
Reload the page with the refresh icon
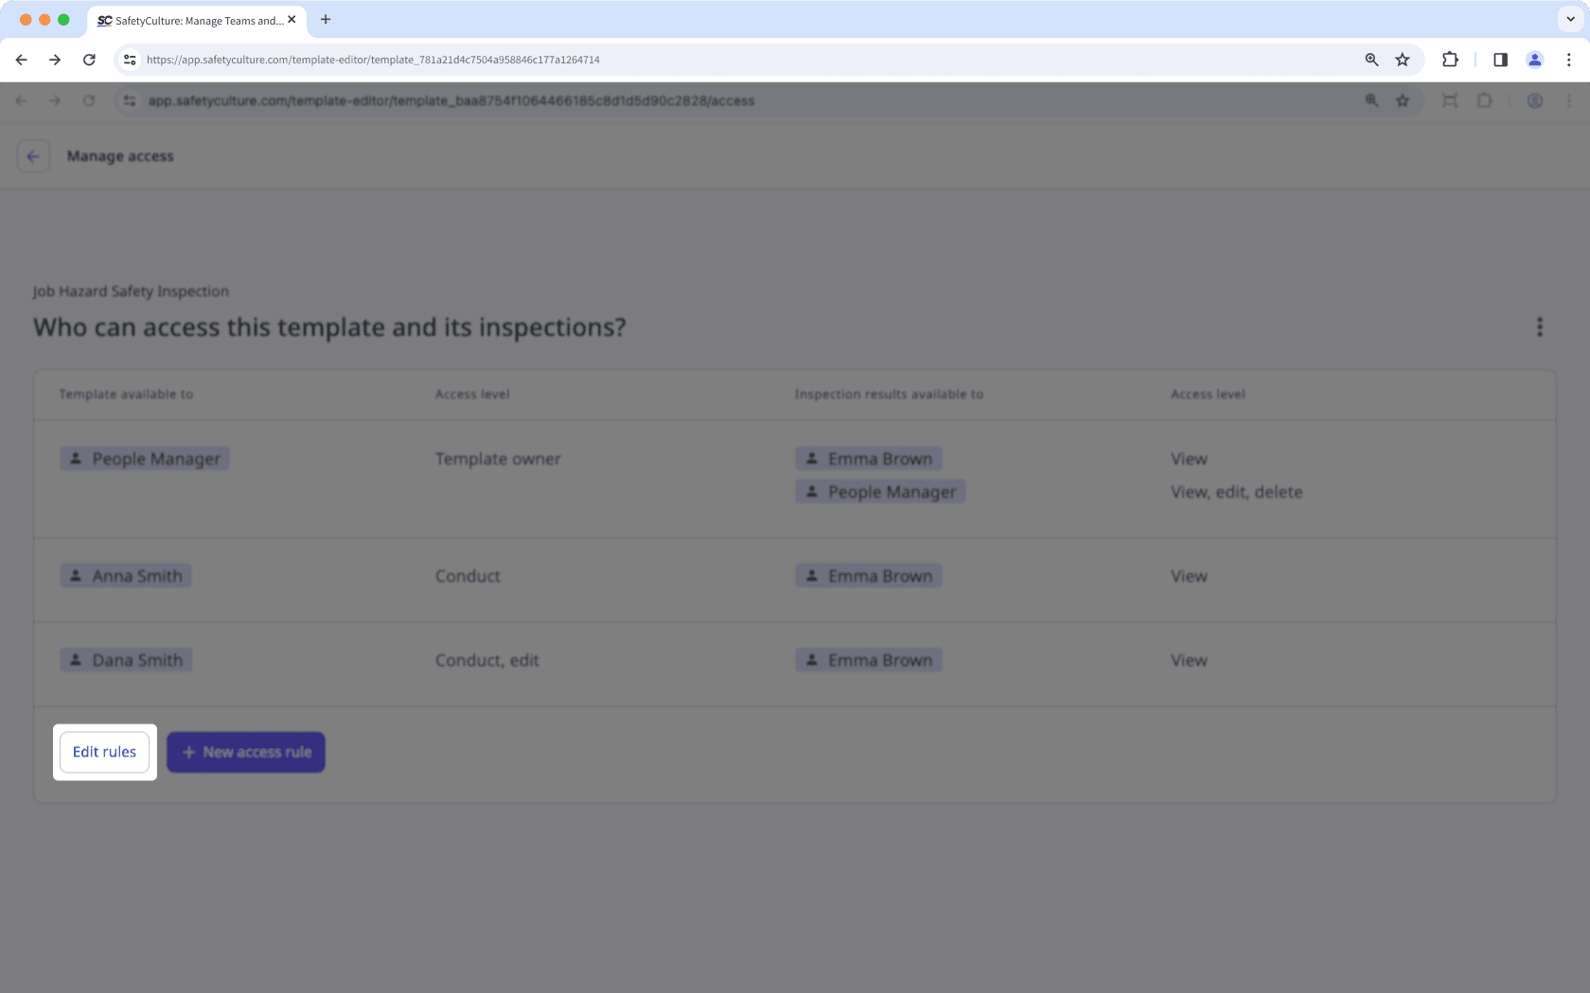[89, 60]
